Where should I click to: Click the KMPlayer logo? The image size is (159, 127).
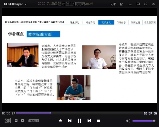pos(14,4)
